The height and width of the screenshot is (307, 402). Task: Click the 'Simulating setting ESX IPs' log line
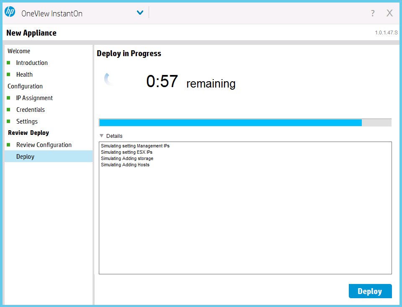point(126,152)
